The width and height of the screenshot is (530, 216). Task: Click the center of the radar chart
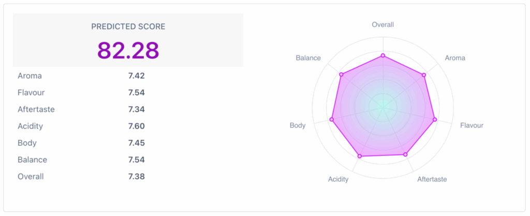coord(383,105)
